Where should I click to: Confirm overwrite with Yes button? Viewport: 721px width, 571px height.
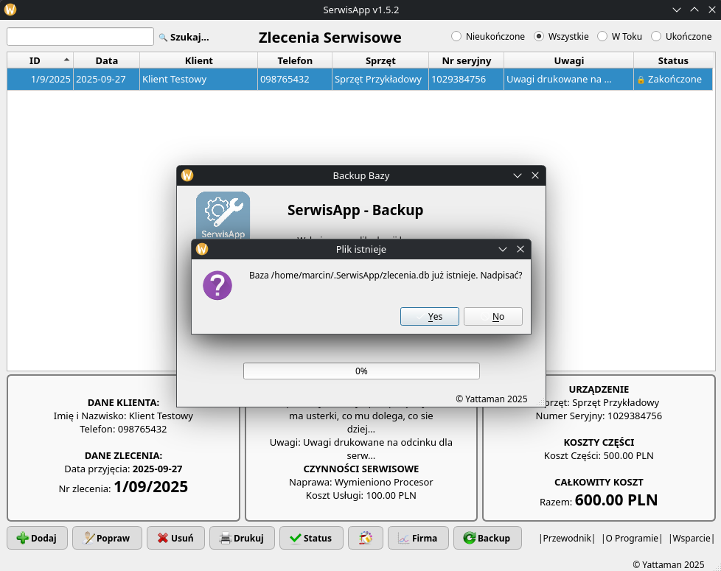point(429,316)
